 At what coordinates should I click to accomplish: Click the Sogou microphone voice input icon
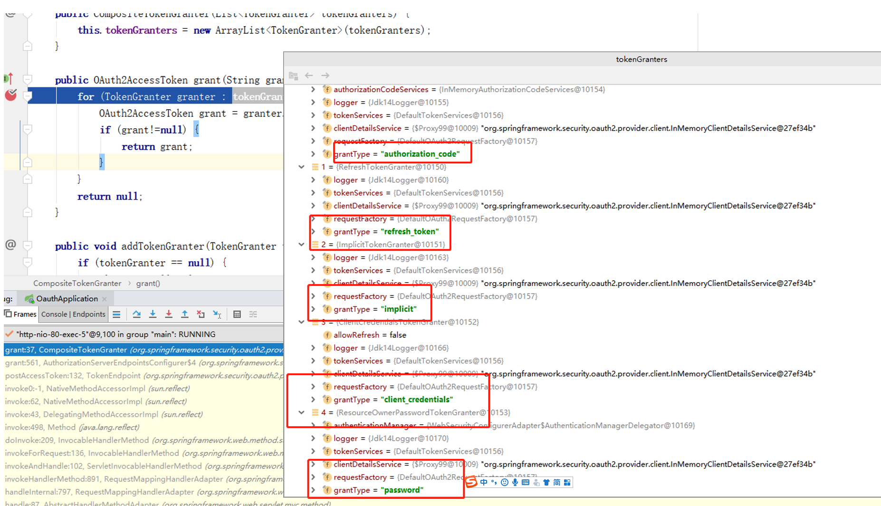pos(515,482)
